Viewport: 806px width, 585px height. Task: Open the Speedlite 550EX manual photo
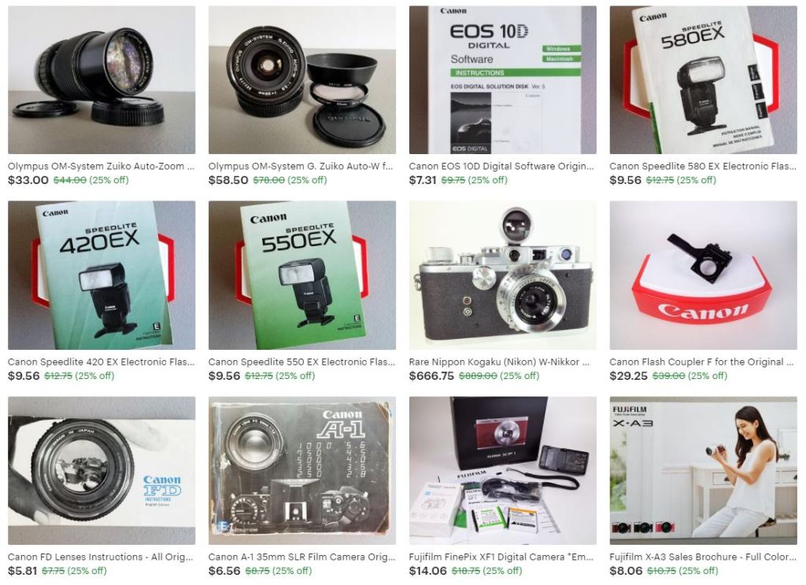tap(302, 275)
